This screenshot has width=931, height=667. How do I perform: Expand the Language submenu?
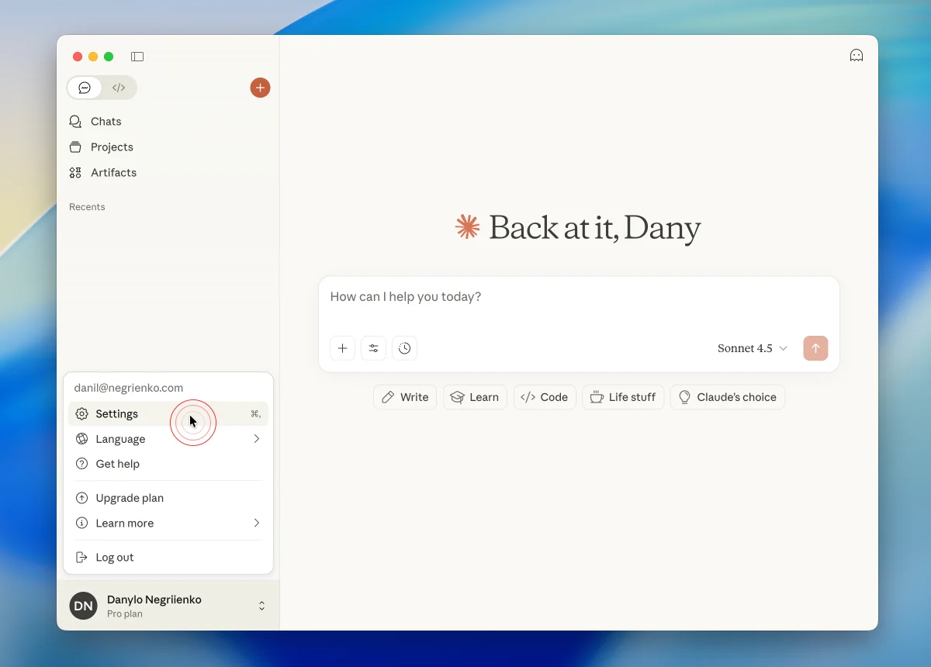[168, 439]
